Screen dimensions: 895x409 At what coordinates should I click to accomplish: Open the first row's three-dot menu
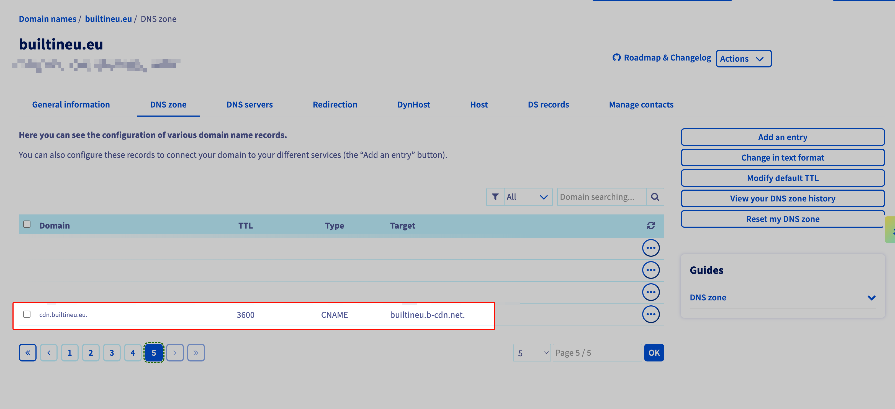pos(651,248)
